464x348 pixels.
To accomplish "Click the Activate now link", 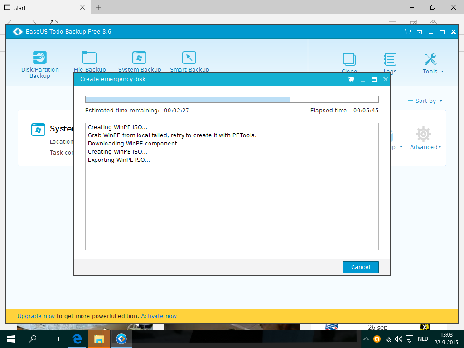I will click(x=159, y=316).
